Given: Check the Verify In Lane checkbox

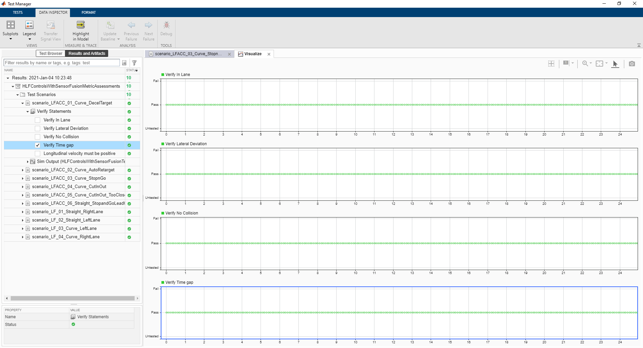Looking at the screenshot, I should tap(38, 120).
